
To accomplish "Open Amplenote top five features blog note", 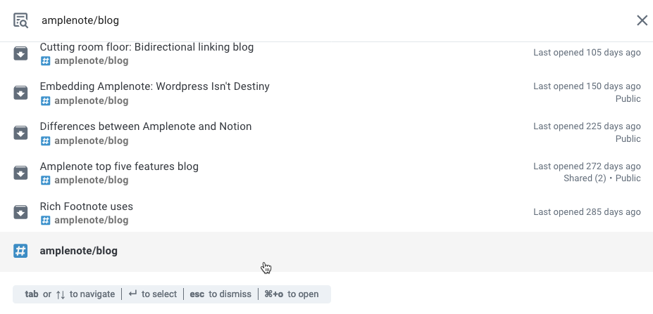I will pos(119,166).
